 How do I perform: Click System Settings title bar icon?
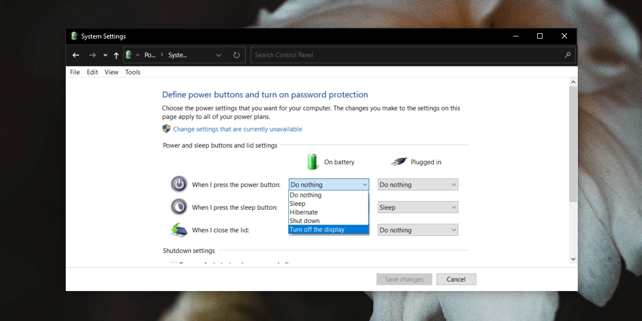point(74,36)
